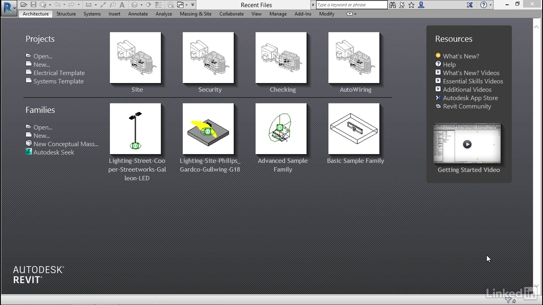Open the Add-Ins ribbon tab
543x305 pixels.
click(x=303, y=14)
